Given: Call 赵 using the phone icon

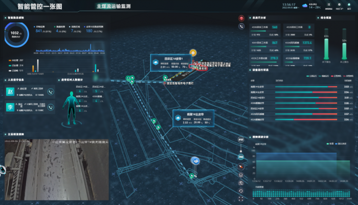Looking at the screenshot, I should [50, 92].
